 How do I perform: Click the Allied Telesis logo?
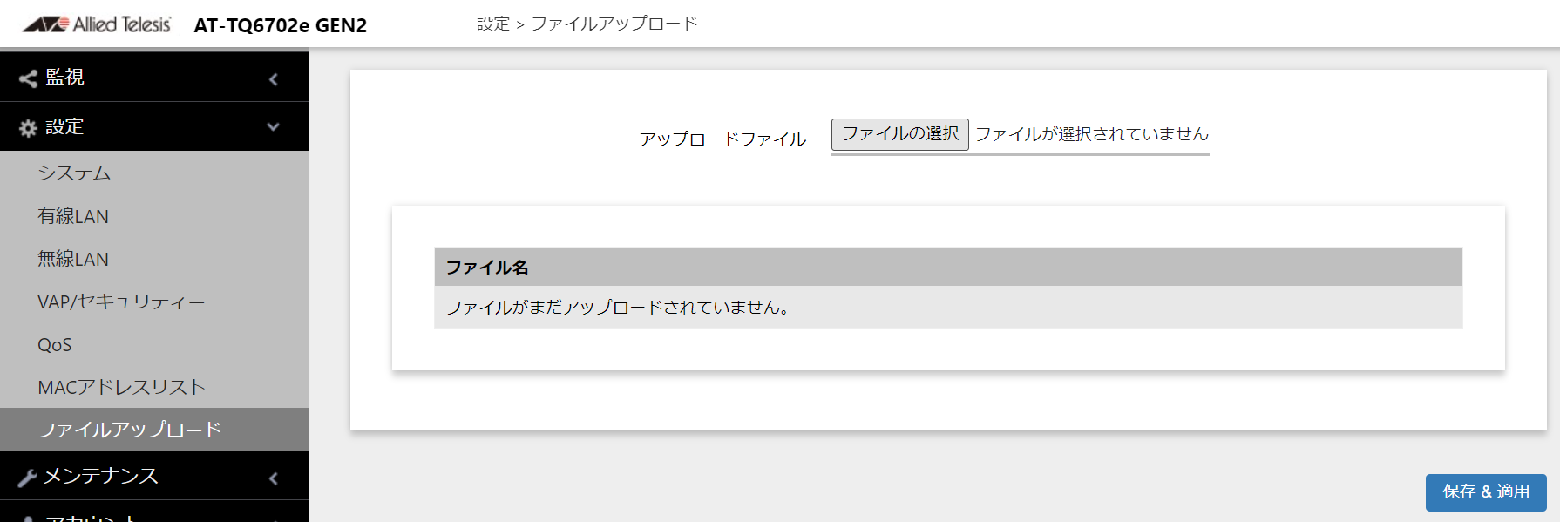pyautogui.click(x=97, y=24)
